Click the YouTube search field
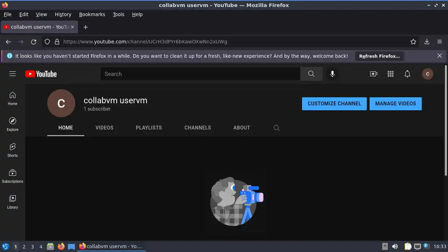This screenshot has height=252, width=448. (200, 74)
